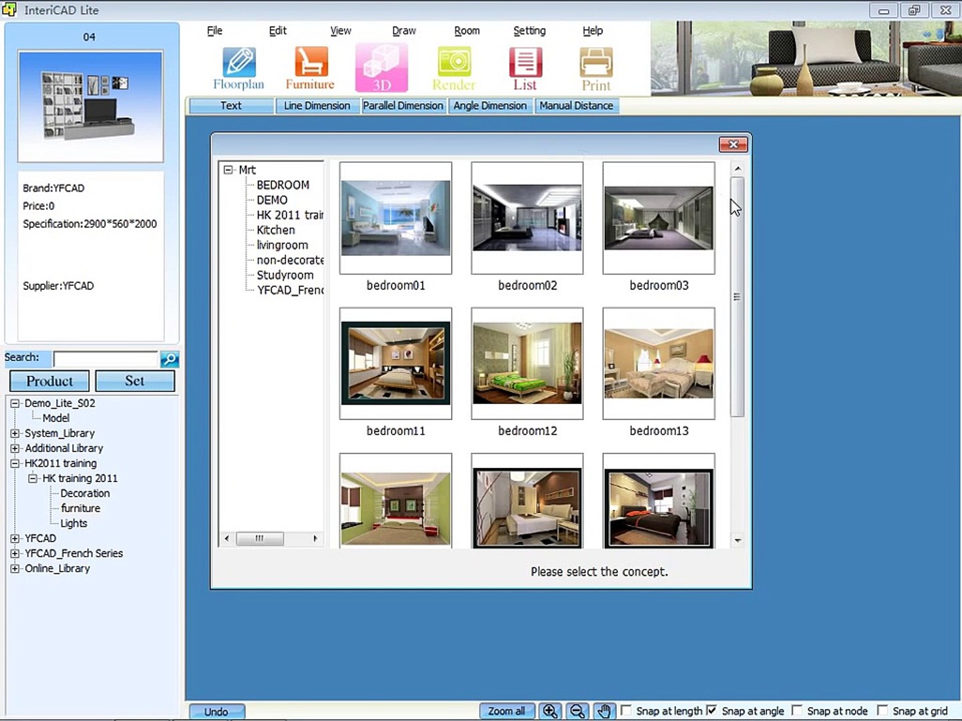
Task: Open the Room menu
Action: pos(467,31)
